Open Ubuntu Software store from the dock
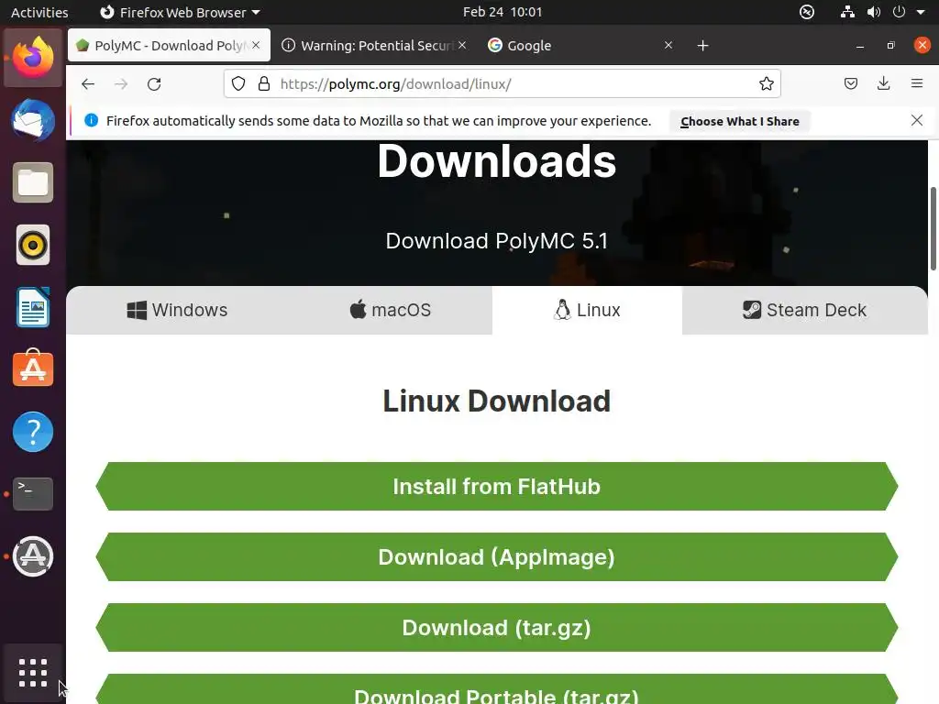This screenshot has height=704, width=939. 33,368
